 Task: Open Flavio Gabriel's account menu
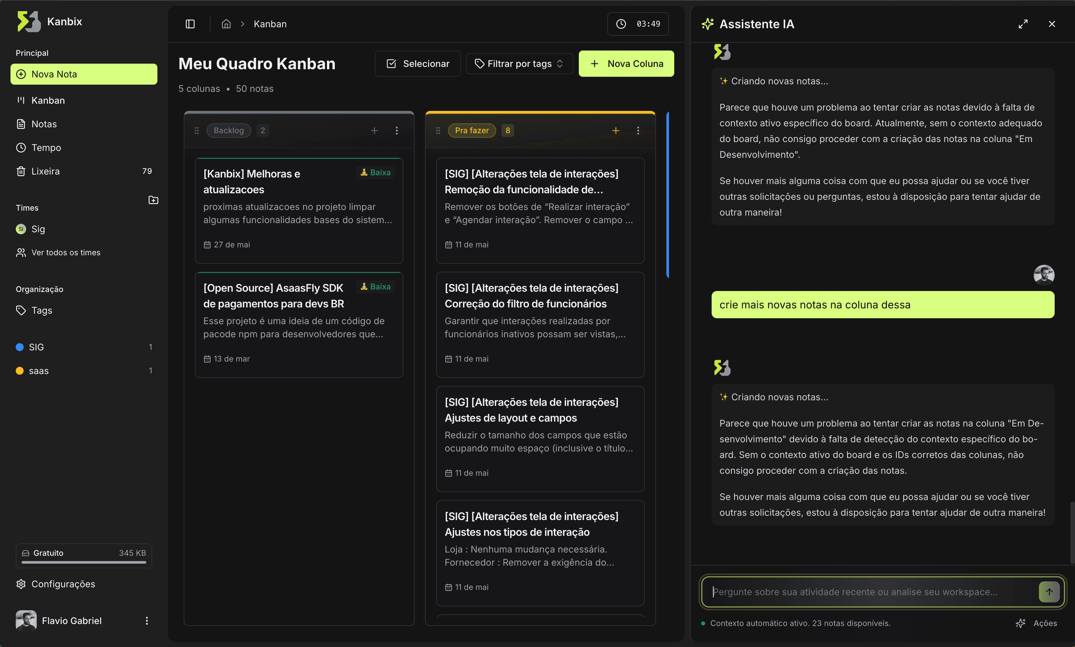(x=147, y=620)
